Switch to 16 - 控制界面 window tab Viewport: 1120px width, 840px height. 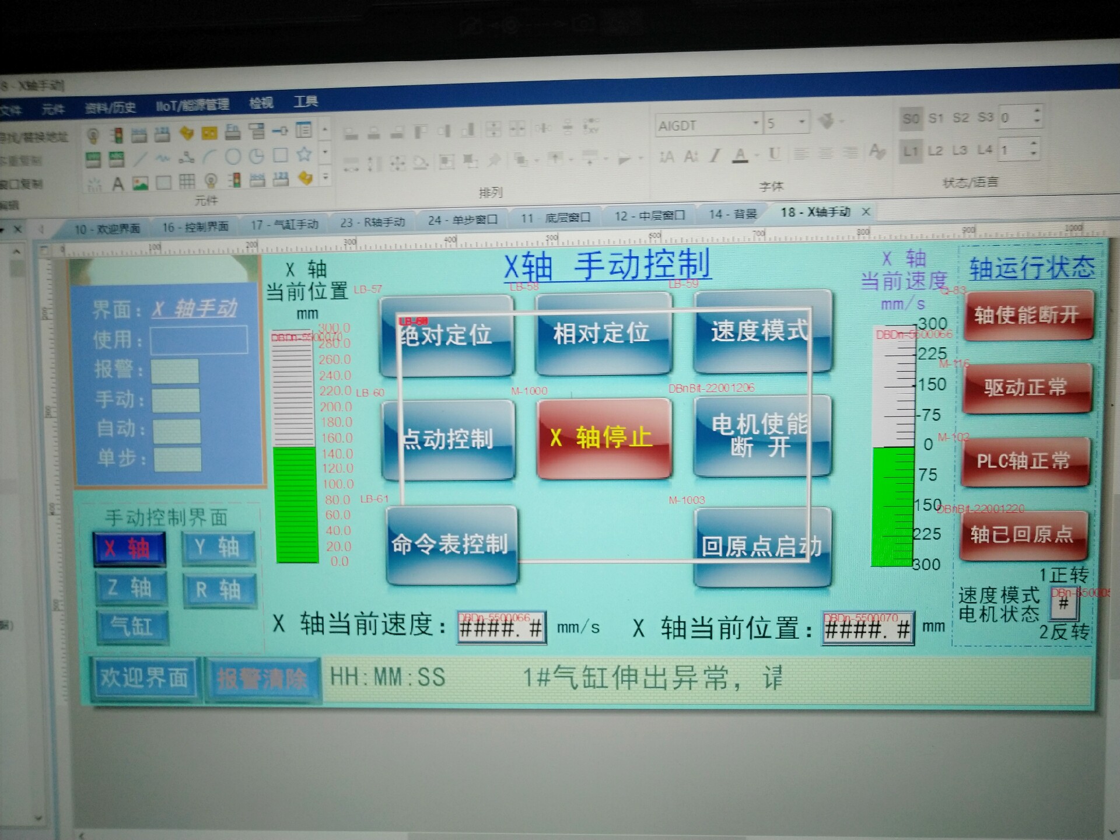[195, 227]
